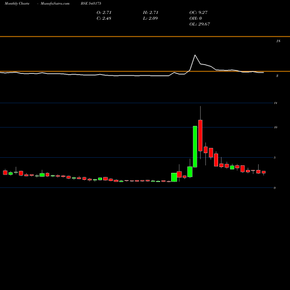The image size is (290, 290).
Task: Click the tallest red candlestick after the spike
Action: 200,136
